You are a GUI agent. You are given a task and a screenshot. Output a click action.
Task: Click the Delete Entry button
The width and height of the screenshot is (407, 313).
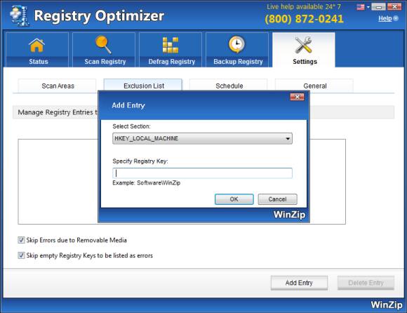click(366, 283)
